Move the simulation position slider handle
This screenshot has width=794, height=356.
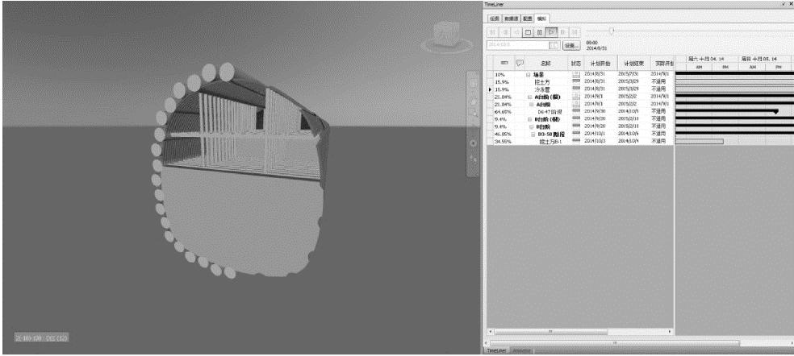(x=612, y=31)
